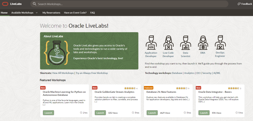Click the star rating on Database 21c card

pyautogui.click(x=182, y=88)
